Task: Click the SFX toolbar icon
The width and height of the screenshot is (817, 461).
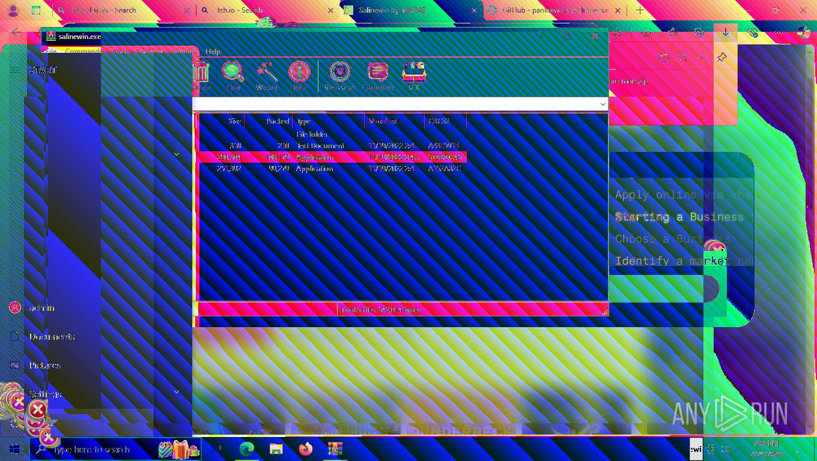Action: 414,76
